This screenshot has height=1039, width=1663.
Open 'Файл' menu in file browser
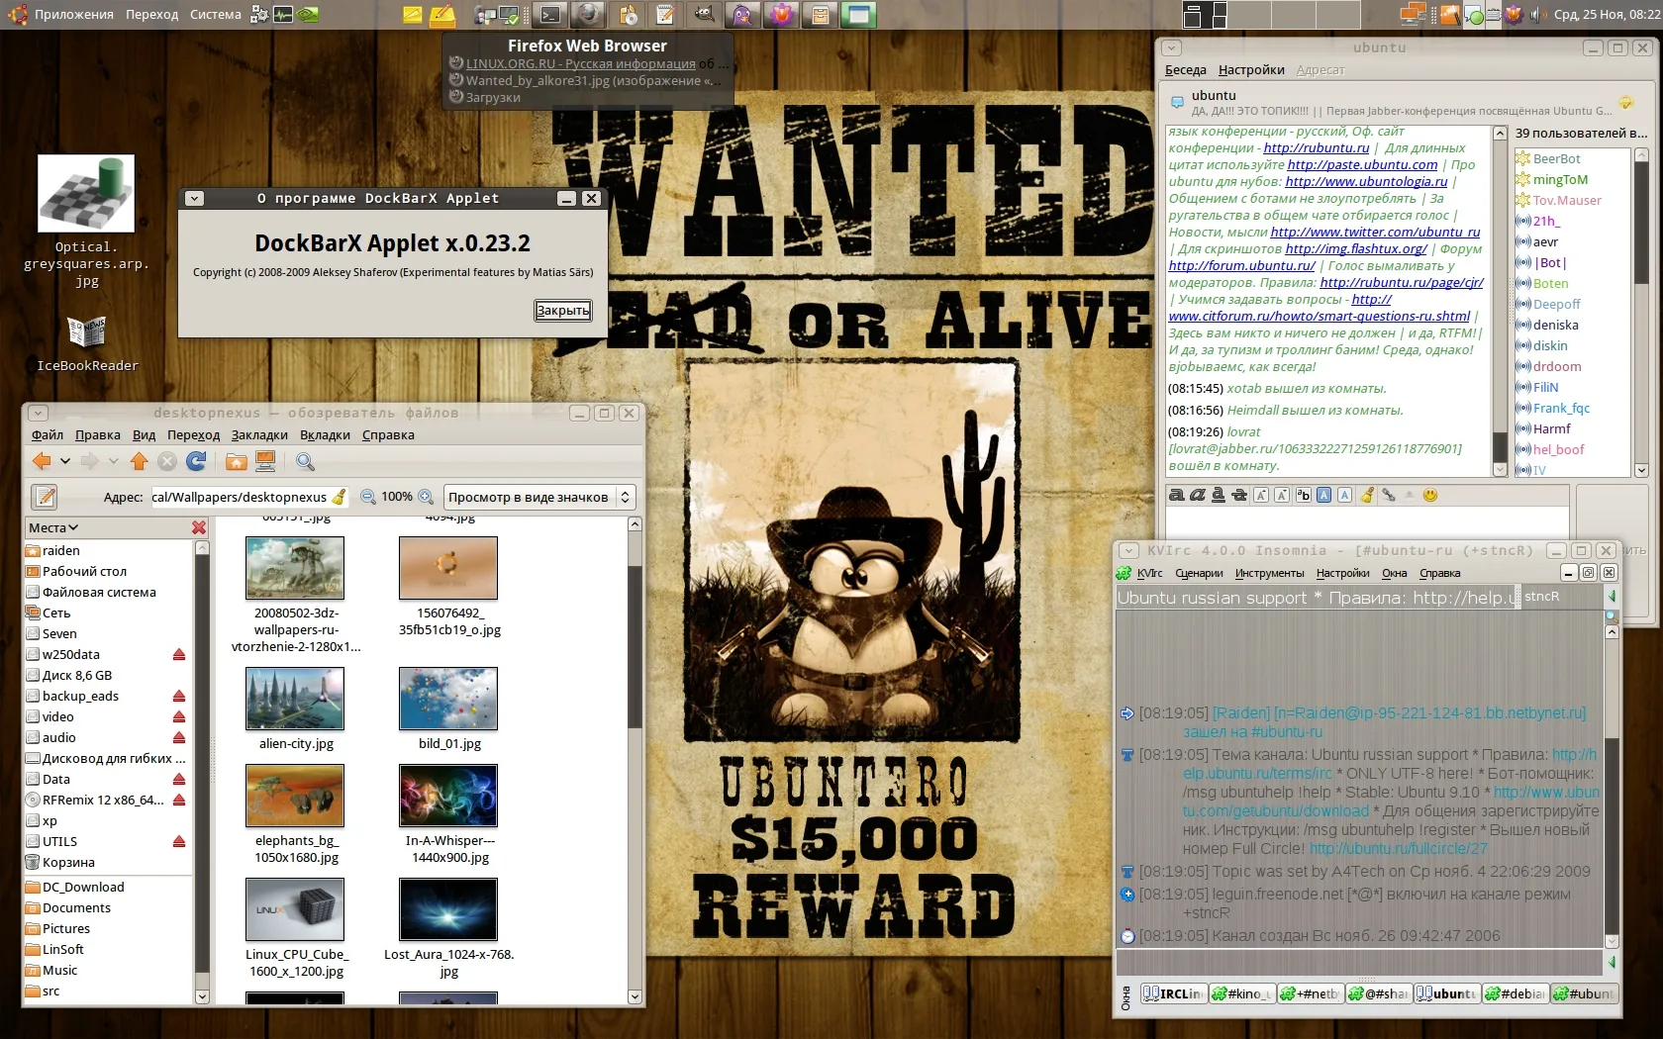[47, 434]
